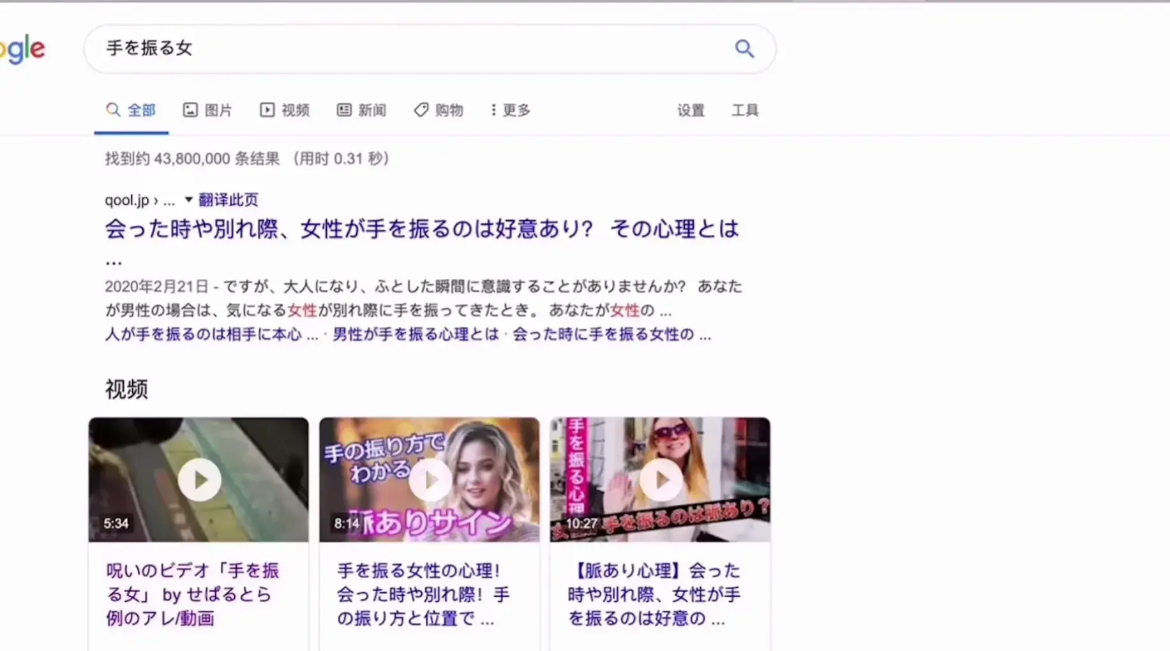Screen dimensions: 1170x651
Task: Open sitelink 男性が手を振る心理とは
Action: tap(416, 334)
